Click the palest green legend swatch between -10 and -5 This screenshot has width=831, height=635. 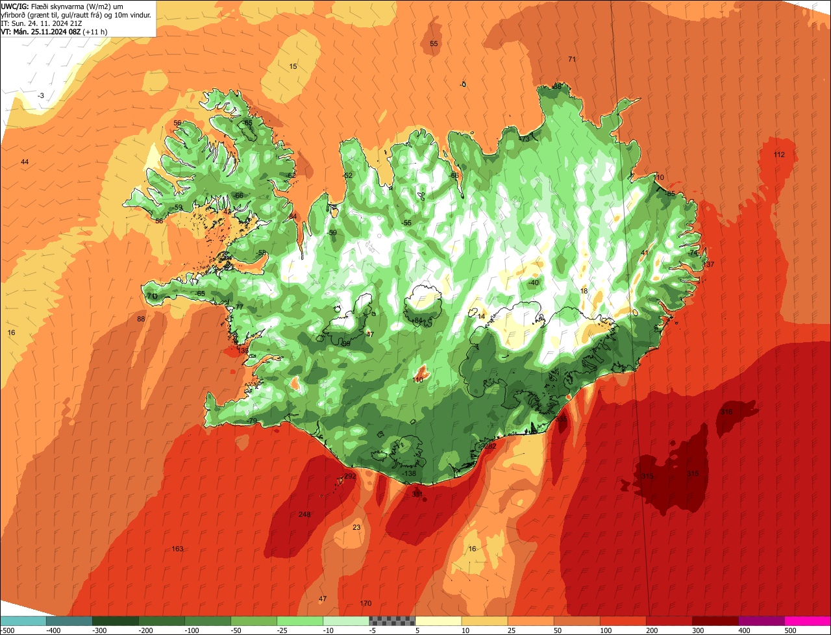point(345,621)
